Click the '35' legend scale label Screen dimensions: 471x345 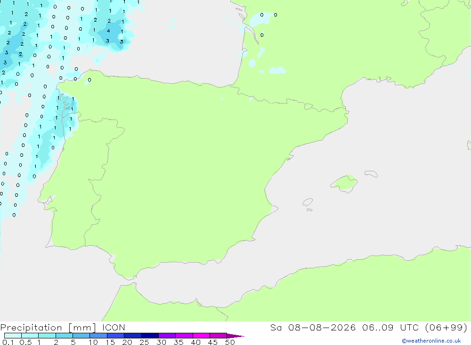coord(179,342)
